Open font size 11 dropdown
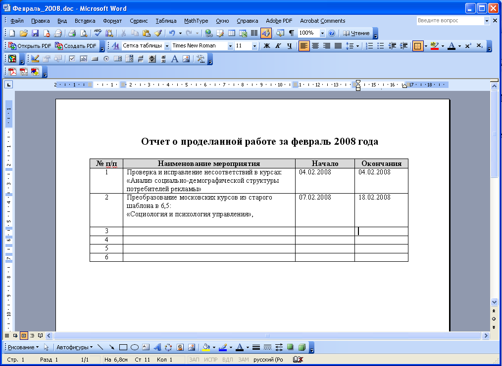The height and width of the screenshot is (366, 502). pos(254,46)
